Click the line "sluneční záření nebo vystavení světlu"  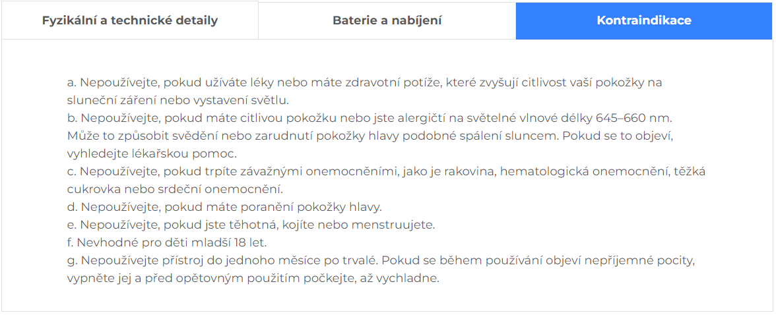coord(178,101)
